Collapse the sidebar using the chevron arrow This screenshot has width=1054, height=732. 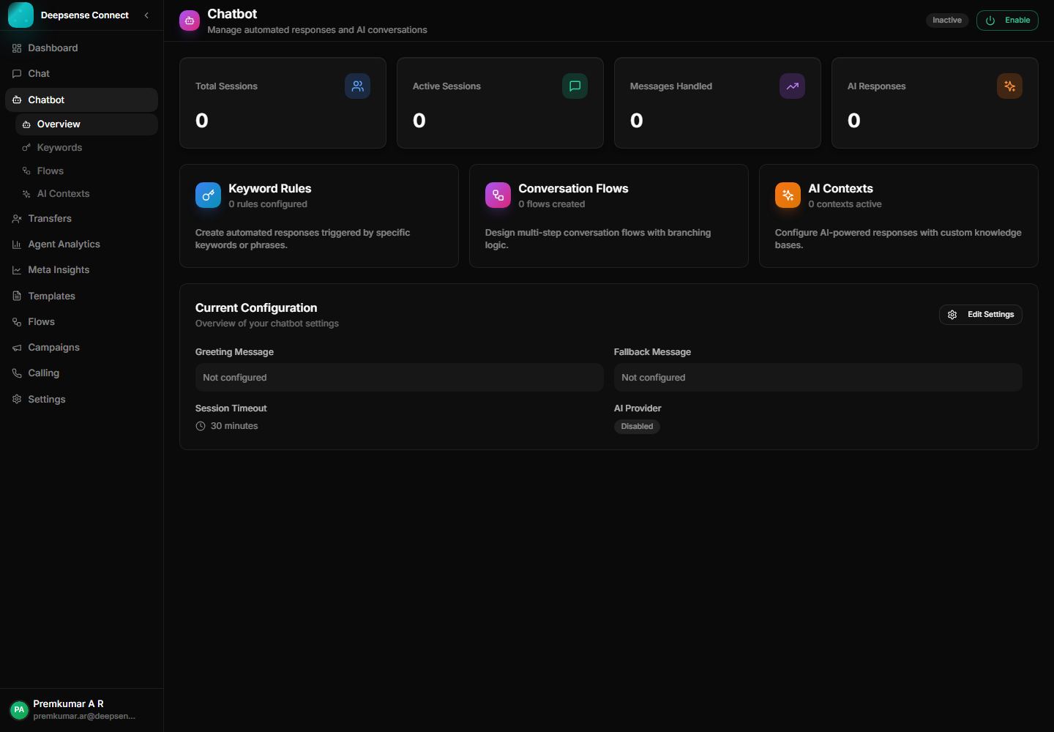pyautogui.click(x=146, y=15)
